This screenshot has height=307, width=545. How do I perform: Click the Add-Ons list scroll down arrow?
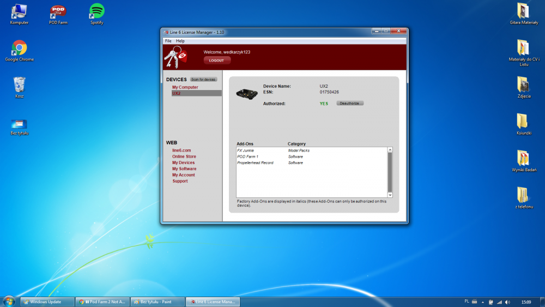coord(390,195)
